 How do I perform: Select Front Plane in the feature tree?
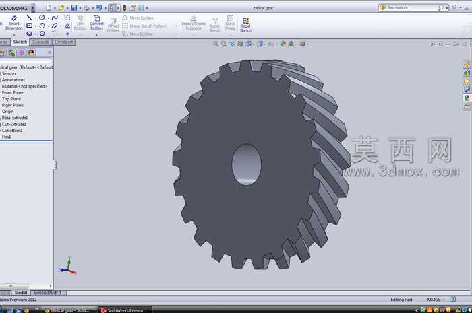(12, 92)
